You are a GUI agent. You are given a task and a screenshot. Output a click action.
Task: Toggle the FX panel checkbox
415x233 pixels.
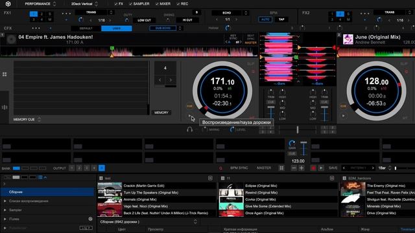click(115, 4)
